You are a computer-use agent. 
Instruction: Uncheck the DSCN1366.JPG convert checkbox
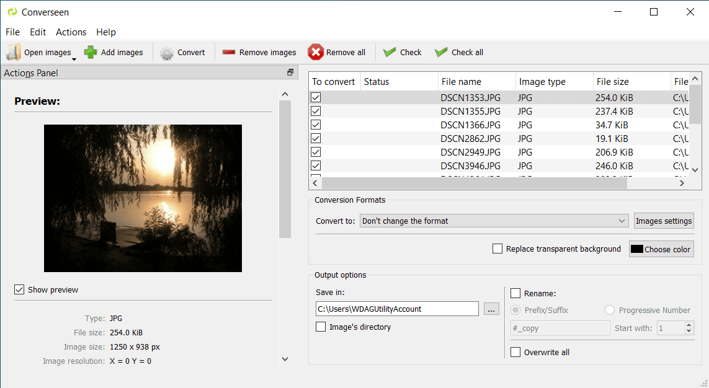[316, 125]
